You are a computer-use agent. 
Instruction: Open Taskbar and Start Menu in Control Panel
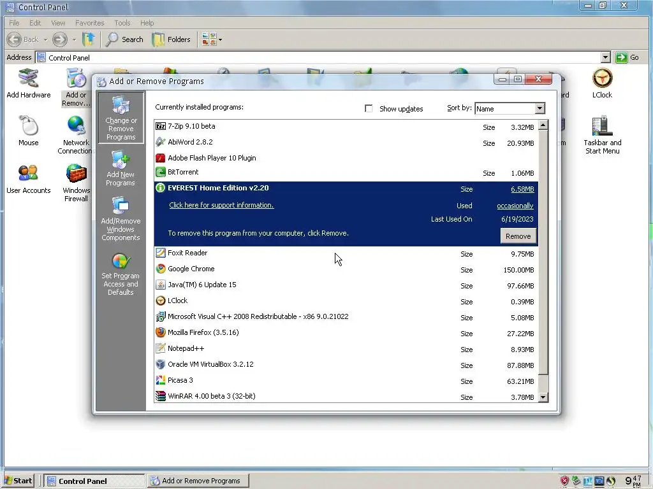(x=602, y=135)
